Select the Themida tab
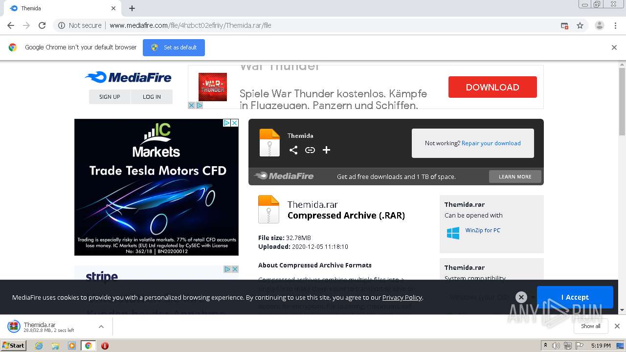 tap(61, 8)
